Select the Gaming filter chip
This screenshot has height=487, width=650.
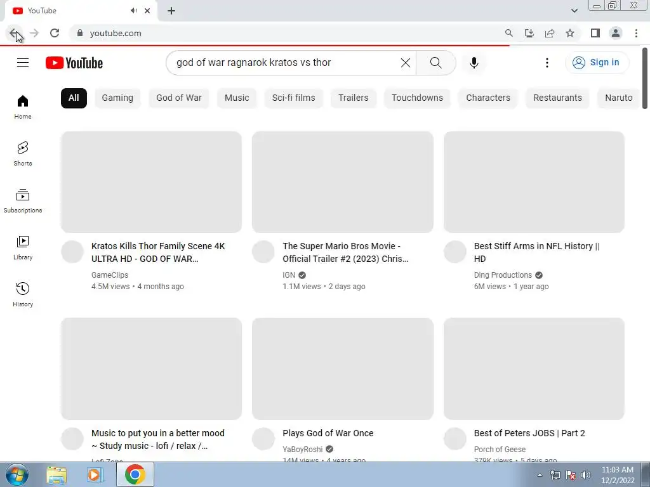[x=117, y=98]
